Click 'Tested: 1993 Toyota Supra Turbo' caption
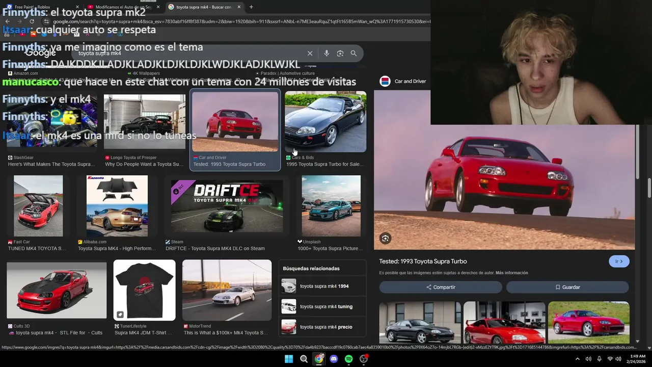Screen dimensions: 652x367 (229, 164)
